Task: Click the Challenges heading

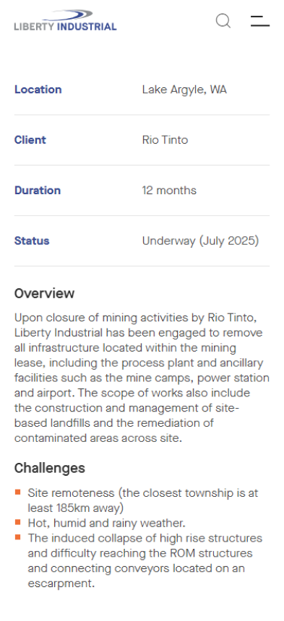Action: 50,468
